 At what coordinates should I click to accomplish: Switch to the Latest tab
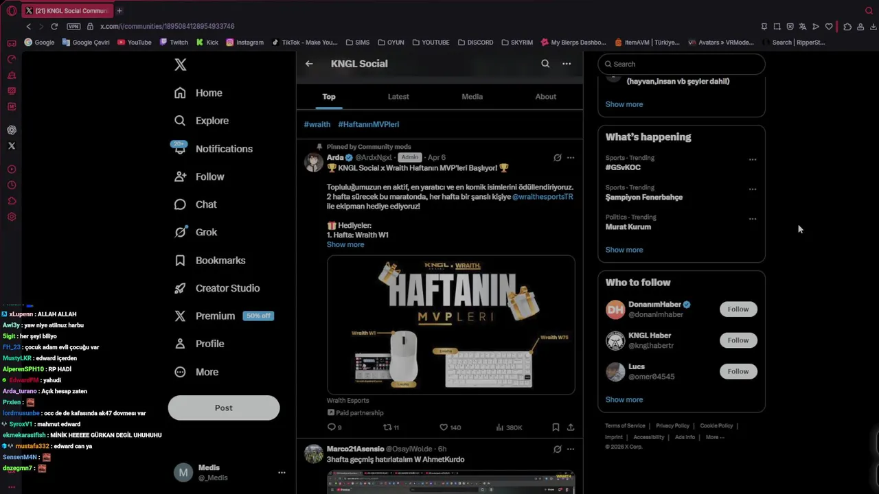pos(398,97)
